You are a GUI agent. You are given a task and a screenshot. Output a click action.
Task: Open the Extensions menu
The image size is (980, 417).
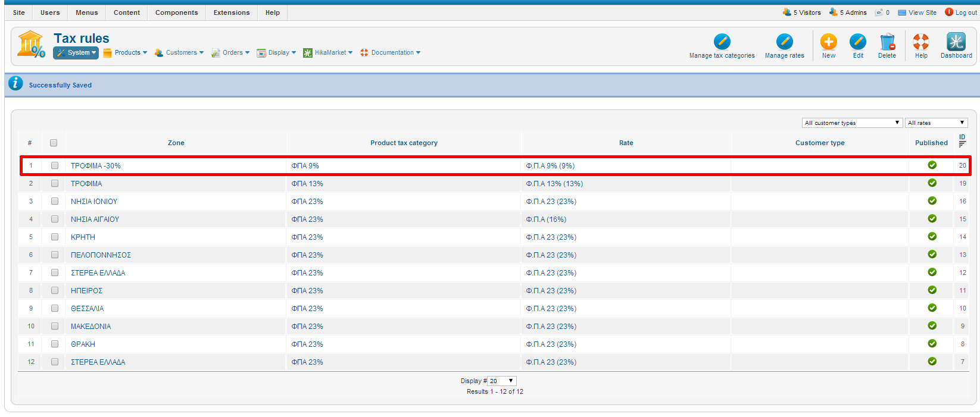(x=232, y=12)
